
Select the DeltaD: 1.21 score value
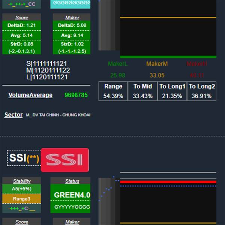tap(21, 25)
